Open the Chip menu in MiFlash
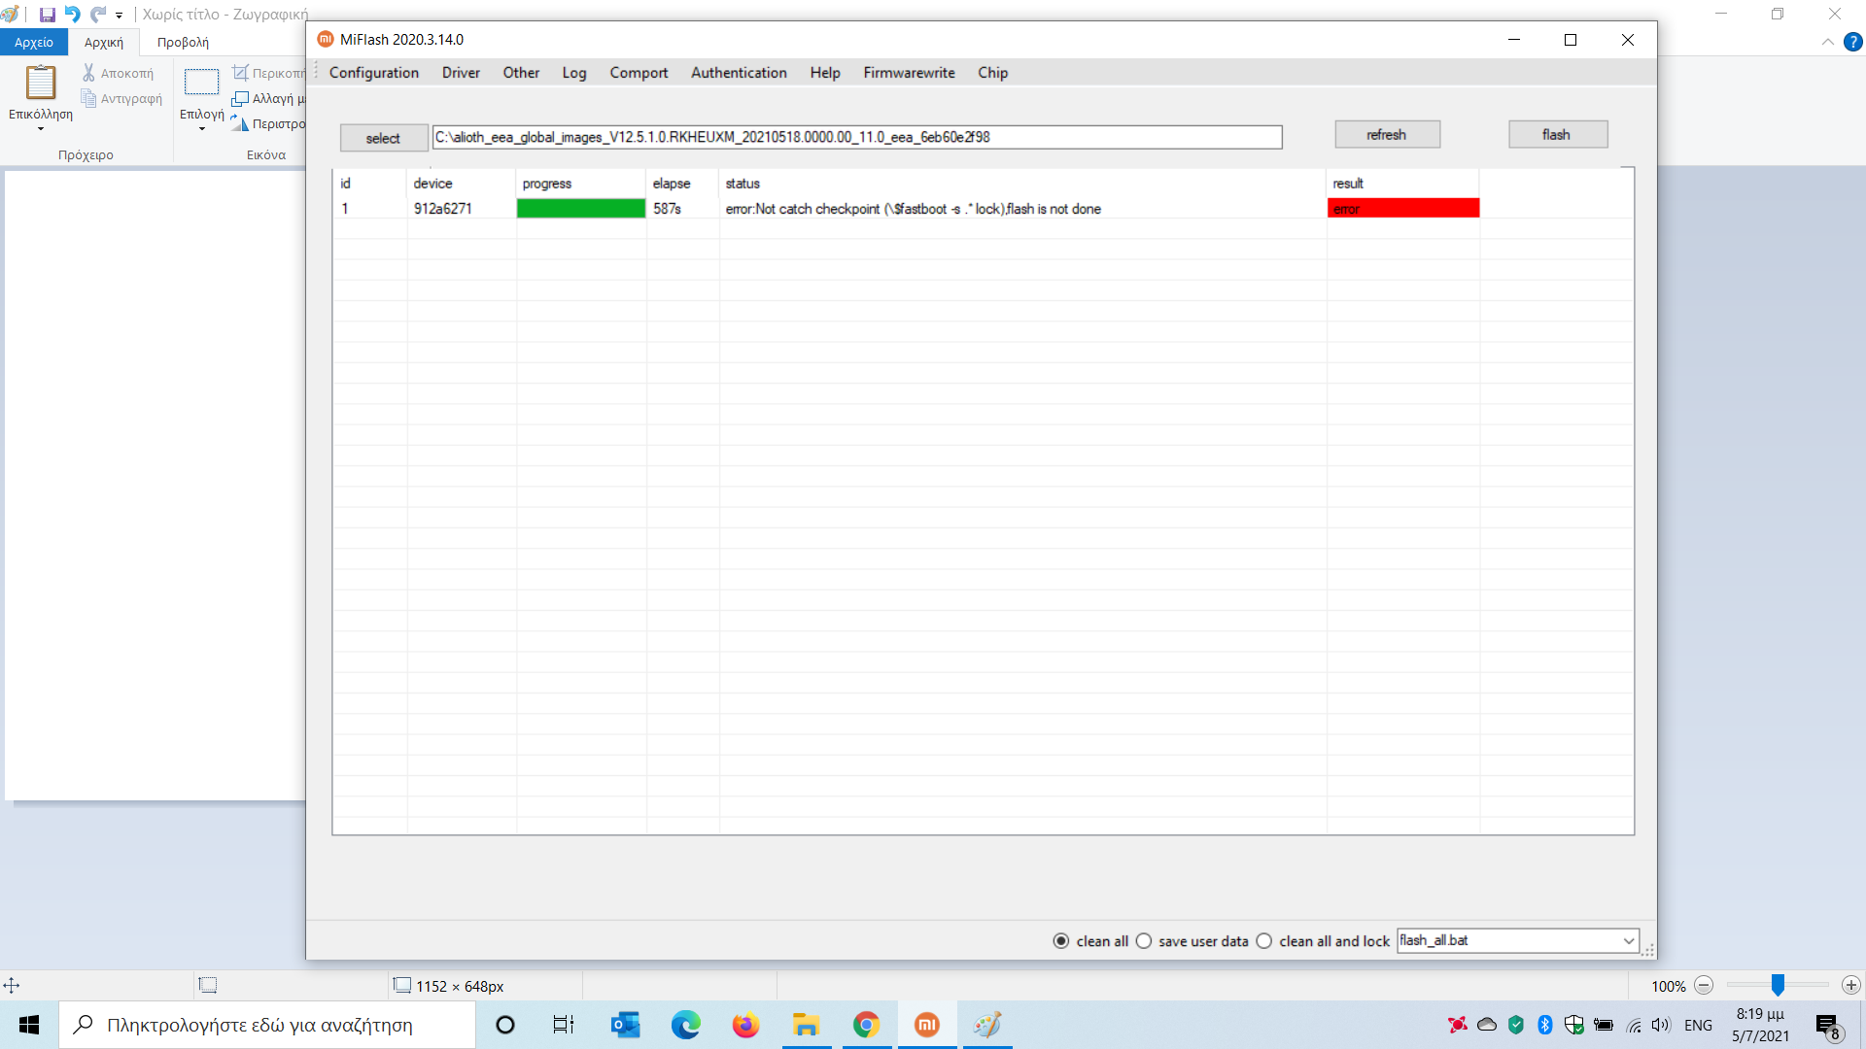This screenshot has height=1049, width=1866. [992, 73]
